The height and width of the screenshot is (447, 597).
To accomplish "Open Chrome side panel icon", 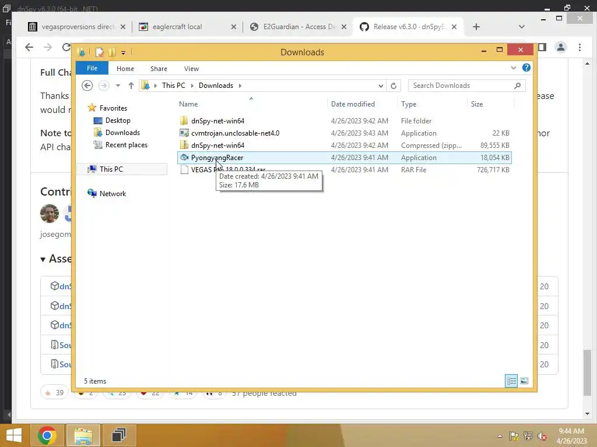I will [542, 47].
